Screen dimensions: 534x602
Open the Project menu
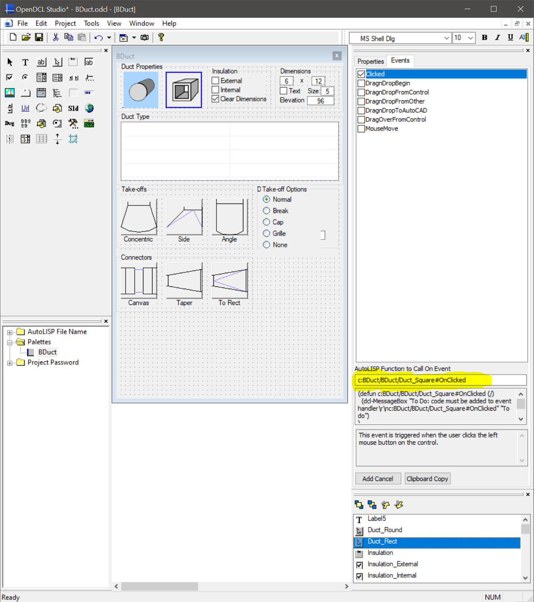click(65, 23)
